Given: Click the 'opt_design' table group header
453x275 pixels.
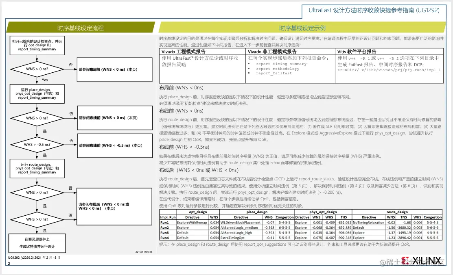Looking at the screenshot, I should 198,212.
